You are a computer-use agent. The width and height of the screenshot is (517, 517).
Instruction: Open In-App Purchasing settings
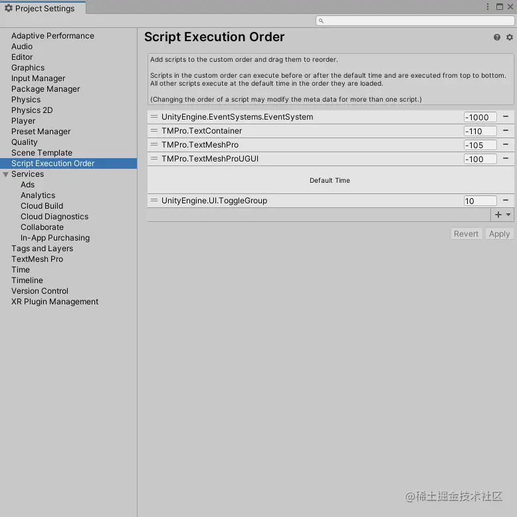pos(55,238)
